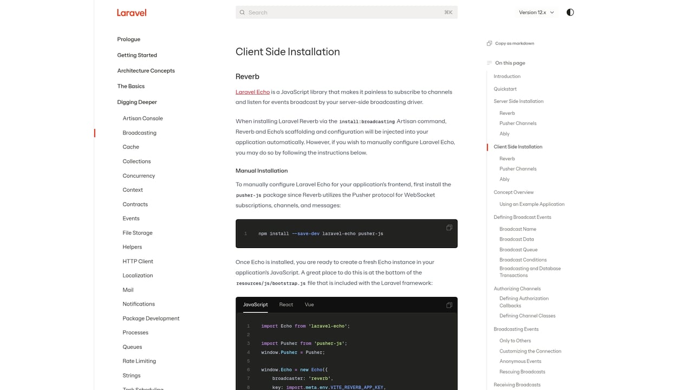Viewport: 693px width, 390px height.
Task: Switch to the Vue tab
Action: [309, 304]
